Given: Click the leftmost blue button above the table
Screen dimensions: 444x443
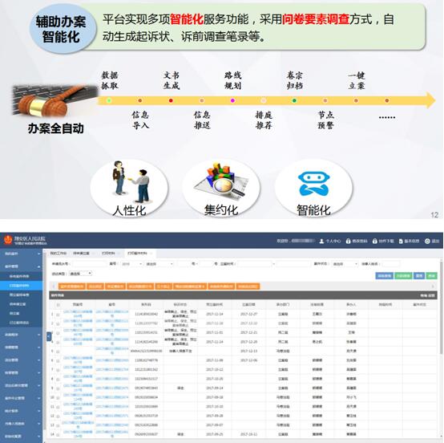Looking at the screenshot, I should pyautogui.click(x=384, y=275).
